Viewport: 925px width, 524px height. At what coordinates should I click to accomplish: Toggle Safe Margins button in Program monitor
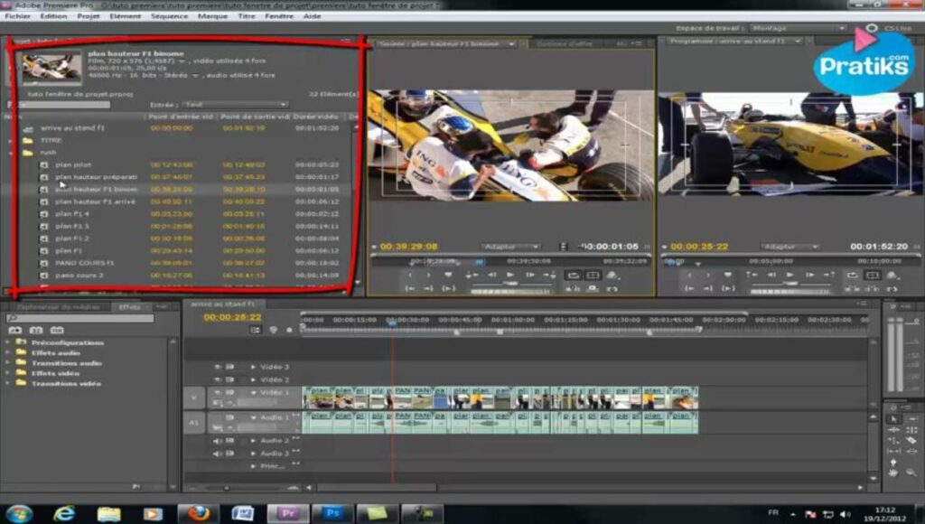pos(873,275)
